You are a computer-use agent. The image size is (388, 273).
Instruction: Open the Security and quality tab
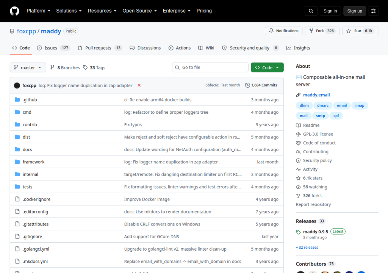[x=250, y=48]
